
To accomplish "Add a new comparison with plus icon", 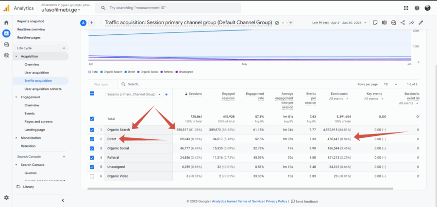I will coord(91,23).
